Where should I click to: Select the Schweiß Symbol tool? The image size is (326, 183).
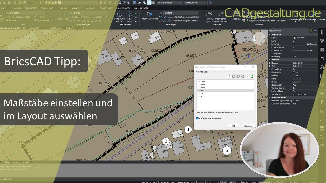(209, 17)
